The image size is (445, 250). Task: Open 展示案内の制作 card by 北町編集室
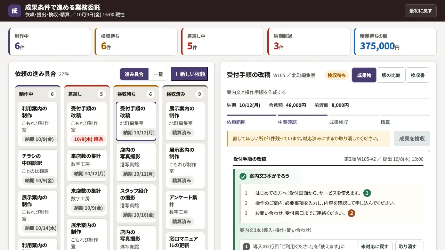[x=185, y=121]
